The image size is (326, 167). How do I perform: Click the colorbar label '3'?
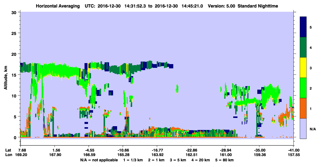point(311,68)
